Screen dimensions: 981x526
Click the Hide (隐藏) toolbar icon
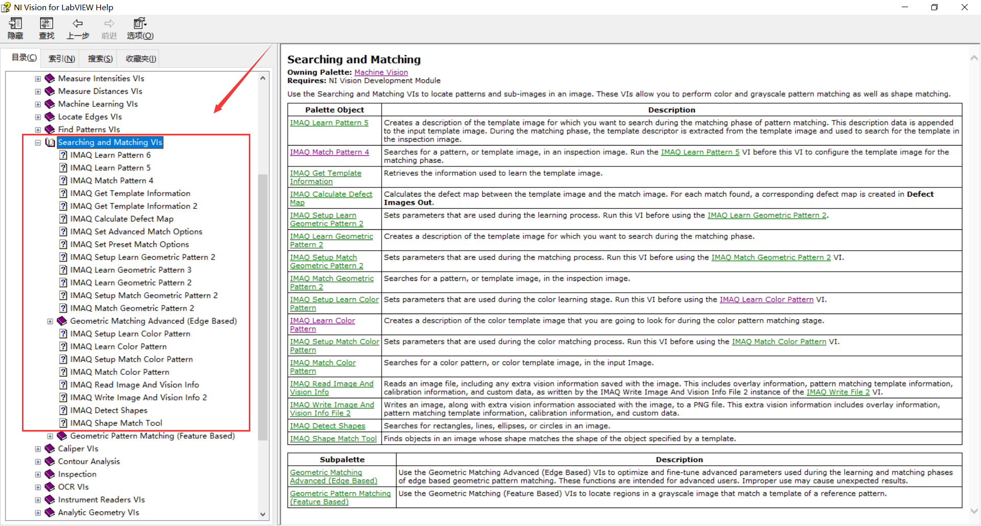15,23
